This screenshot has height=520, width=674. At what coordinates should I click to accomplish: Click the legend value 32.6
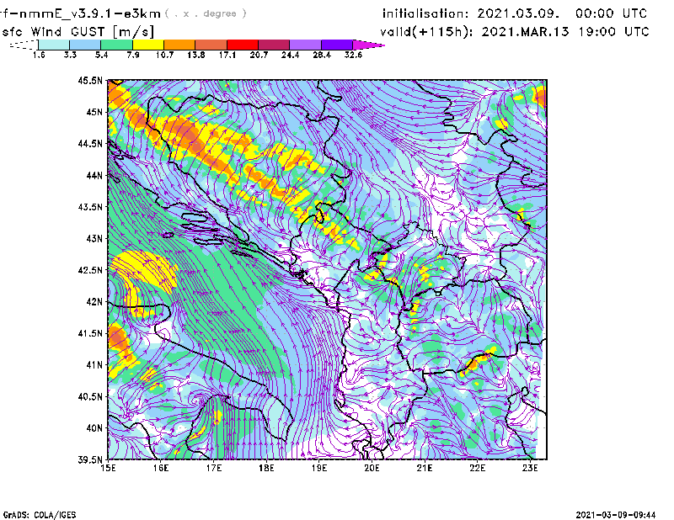tap(353, 55)
